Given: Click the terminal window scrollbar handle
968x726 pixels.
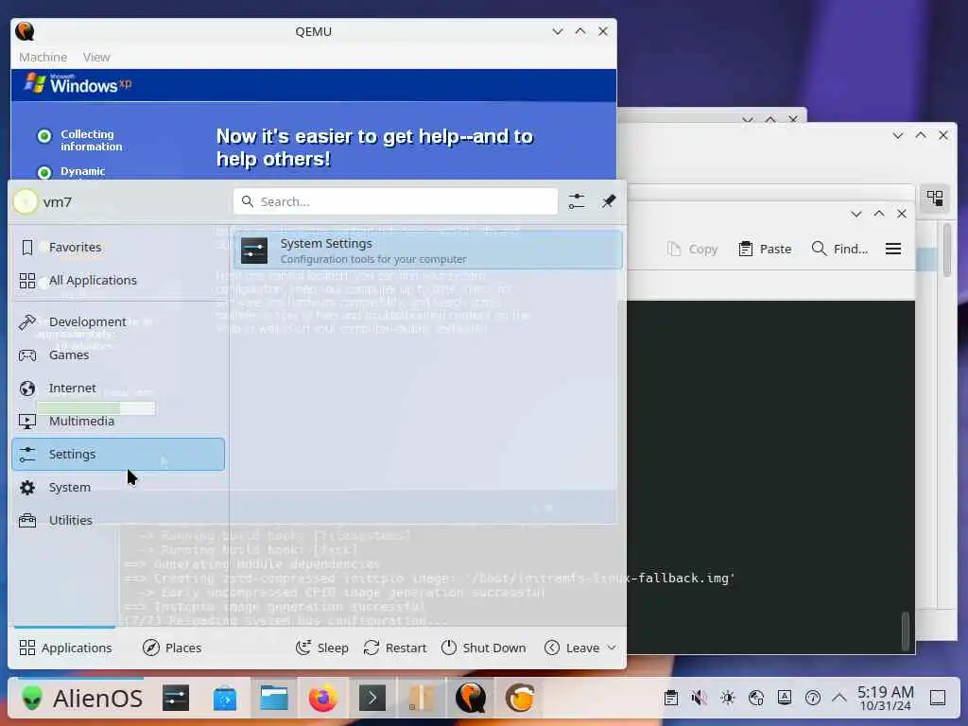Looking at the screenshot, I should coord(906,631).
